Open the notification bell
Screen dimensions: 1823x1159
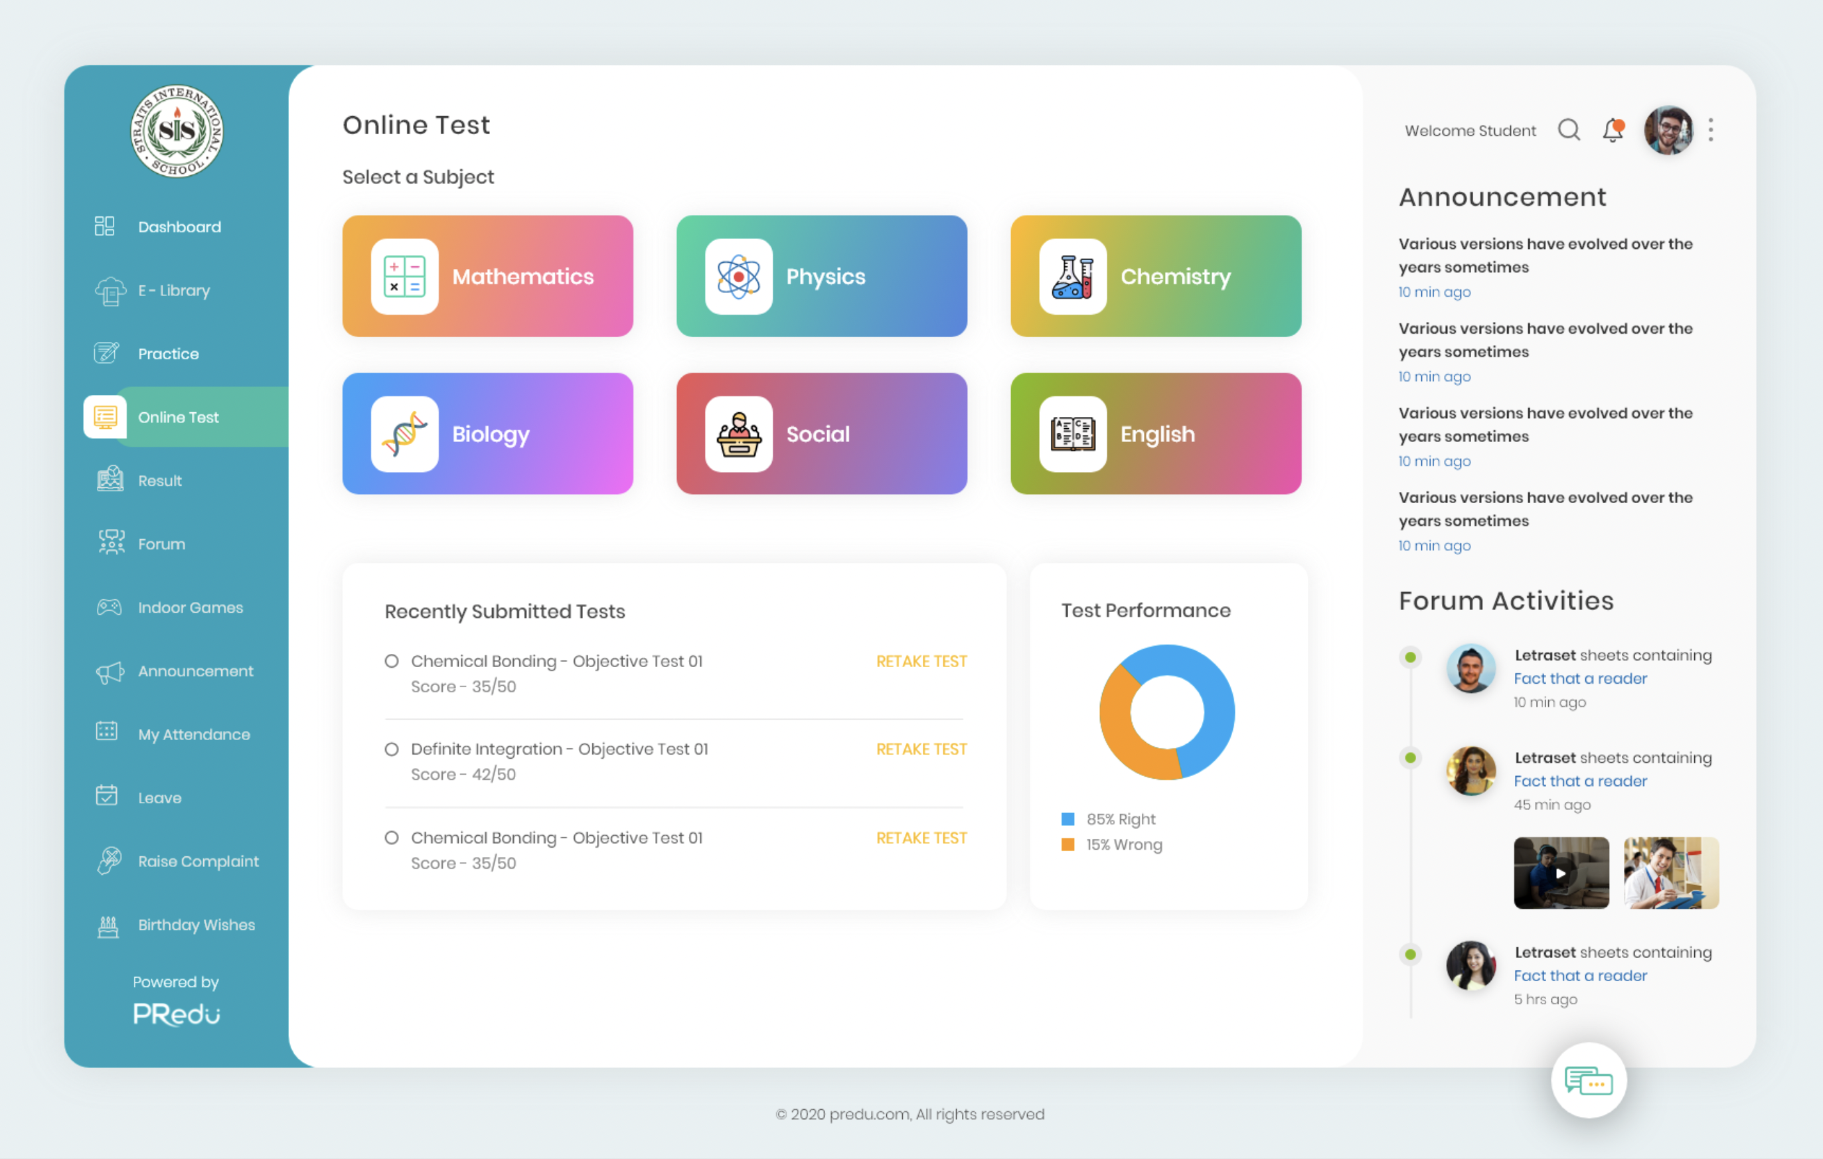pos(1613,130)
